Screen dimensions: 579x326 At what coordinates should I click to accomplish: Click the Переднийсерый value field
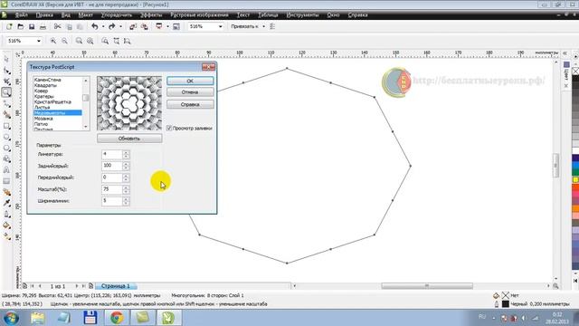112,177
